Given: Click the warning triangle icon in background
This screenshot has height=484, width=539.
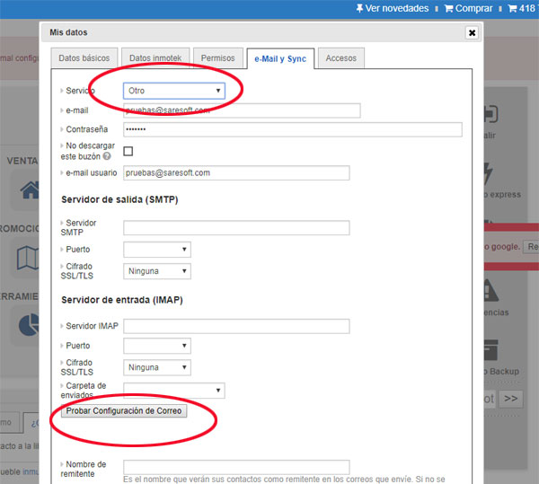Looking at the screenshot, I should coord(490,290).
